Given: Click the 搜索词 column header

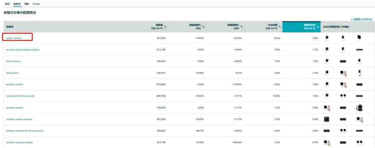Looking at the screenshot, I should (x=9, y=27).
